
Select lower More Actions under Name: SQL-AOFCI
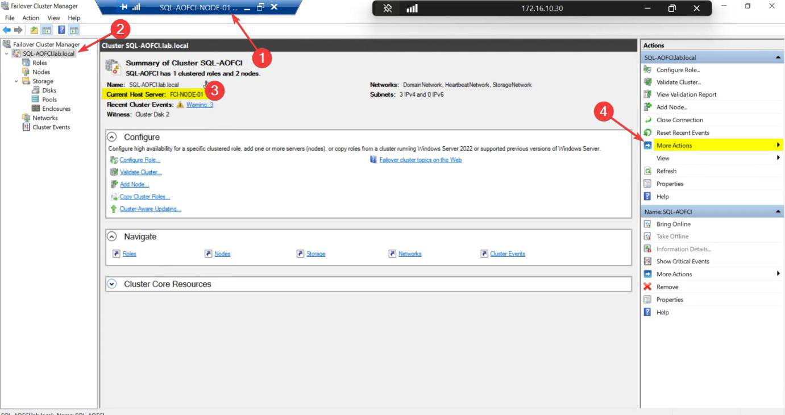pos(674,274)
